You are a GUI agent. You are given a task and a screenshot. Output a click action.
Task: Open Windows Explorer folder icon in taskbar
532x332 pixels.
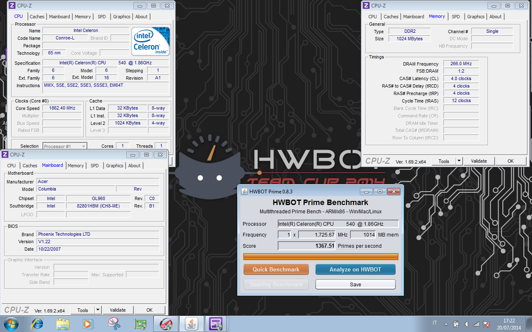pos(63,323)
